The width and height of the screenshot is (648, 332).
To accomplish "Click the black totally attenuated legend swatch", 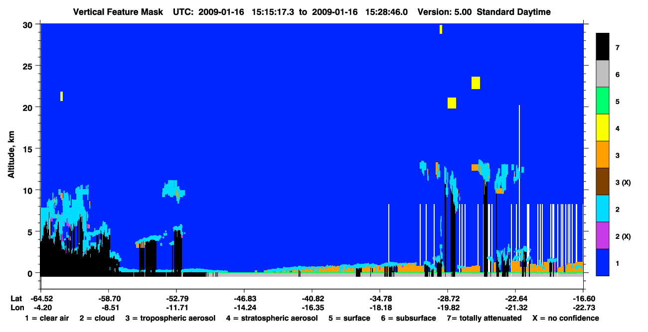I will (603, 47).
